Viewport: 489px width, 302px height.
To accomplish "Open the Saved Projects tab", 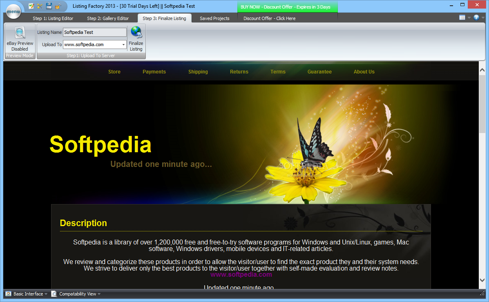I will coord(214,18).
